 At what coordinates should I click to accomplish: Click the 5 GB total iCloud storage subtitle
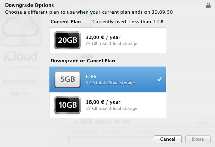[110, 83]
